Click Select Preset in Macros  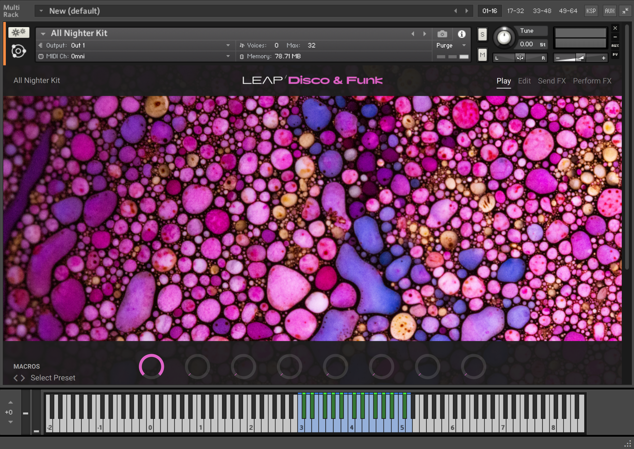(x=53, y=378)
